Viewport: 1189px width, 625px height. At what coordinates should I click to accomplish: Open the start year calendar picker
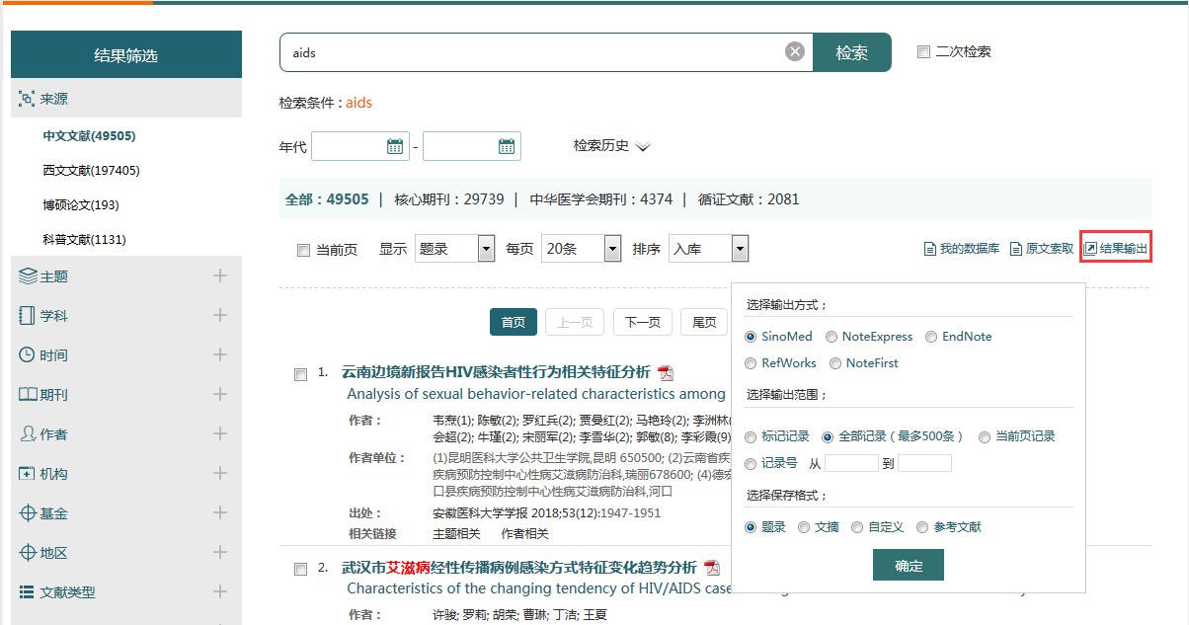click(x=395, y=147)
